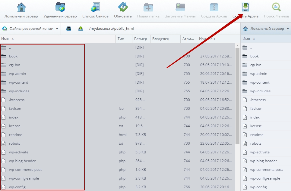Select the robots file in the right panel
The height and width of the screenshot is (191, 291).
pos(266,143)
